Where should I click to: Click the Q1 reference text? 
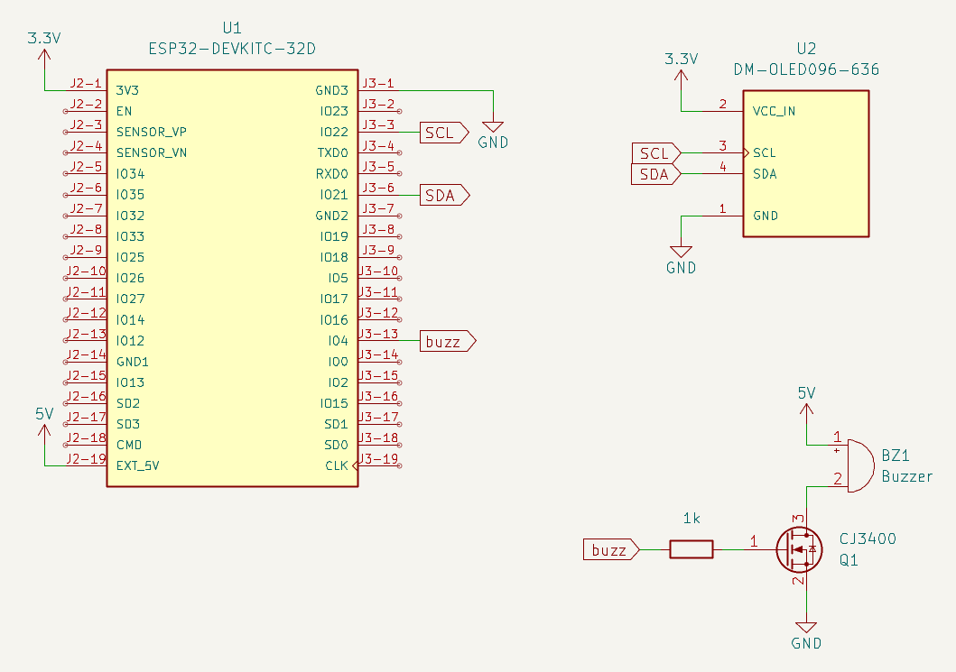[x=849, y=559]
